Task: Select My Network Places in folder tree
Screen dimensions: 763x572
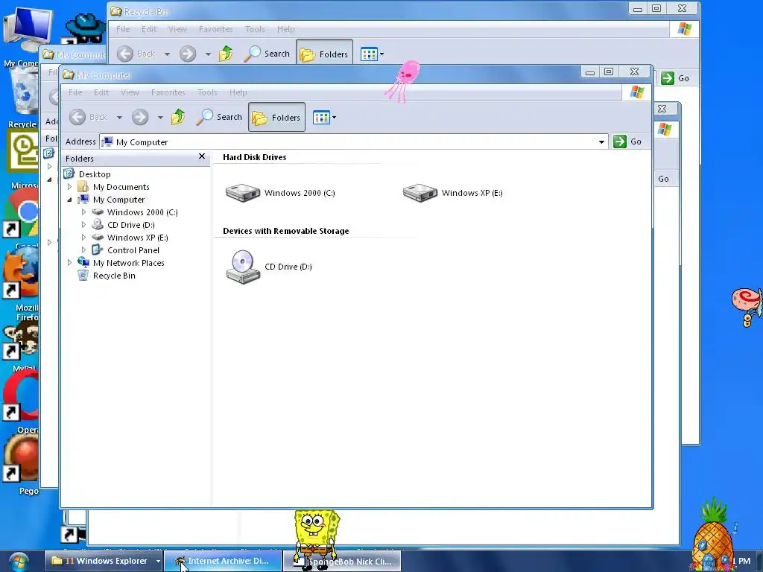Action: click(x=128, y=263)
